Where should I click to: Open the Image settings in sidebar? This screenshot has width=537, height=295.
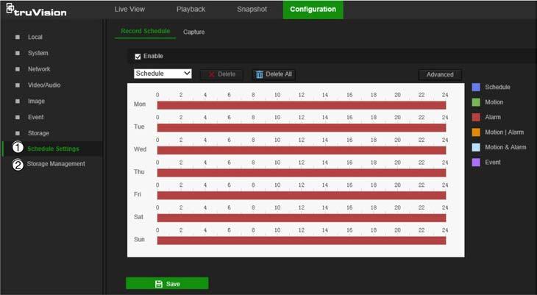pos(36,101)
